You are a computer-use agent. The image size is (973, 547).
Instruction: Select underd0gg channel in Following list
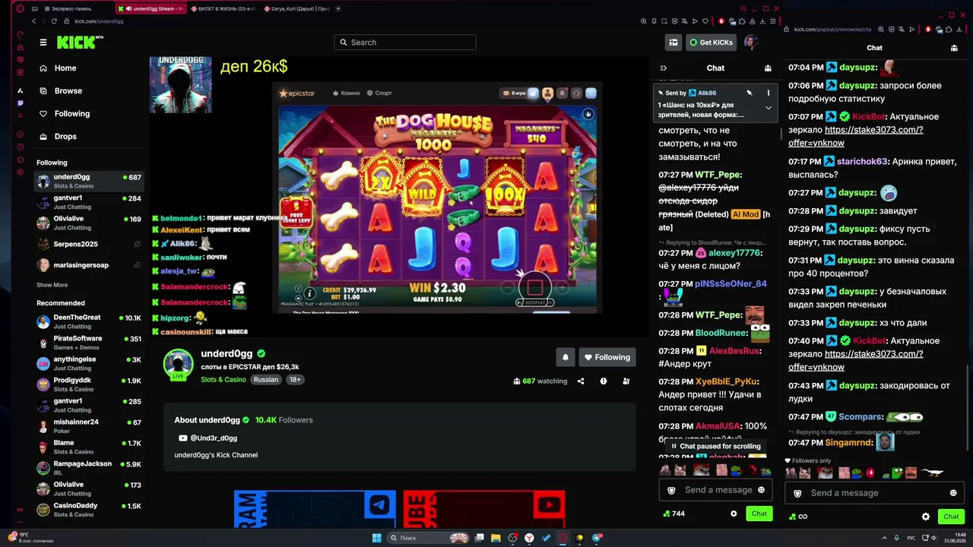tap(88, 181)
